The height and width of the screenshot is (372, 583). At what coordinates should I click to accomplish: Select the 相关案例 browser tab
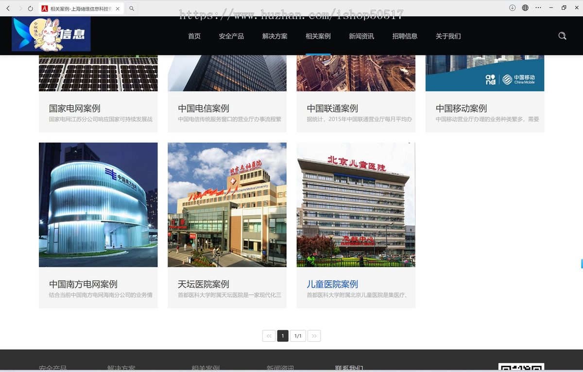click(80, 8)
